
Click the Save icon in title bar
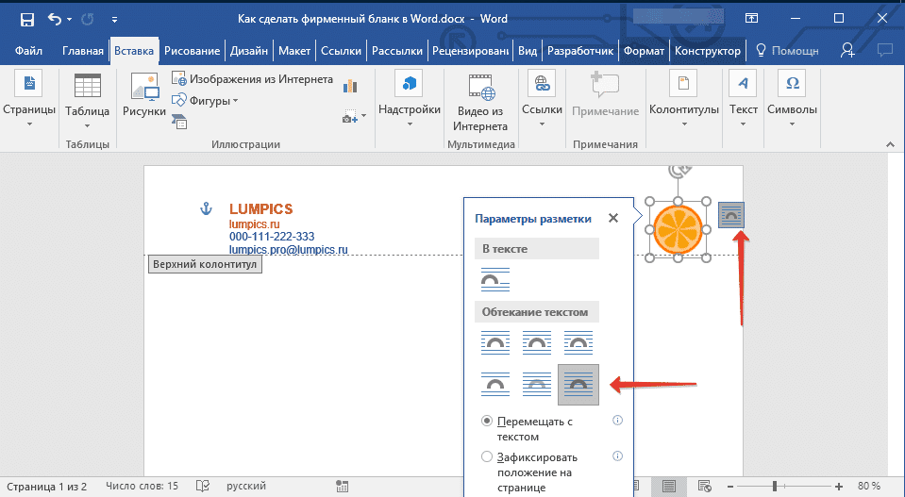26,18
